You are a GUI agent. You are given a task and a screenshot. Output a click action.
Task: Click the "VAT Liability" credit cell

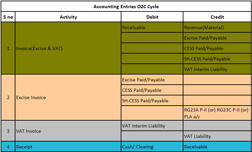217,136
